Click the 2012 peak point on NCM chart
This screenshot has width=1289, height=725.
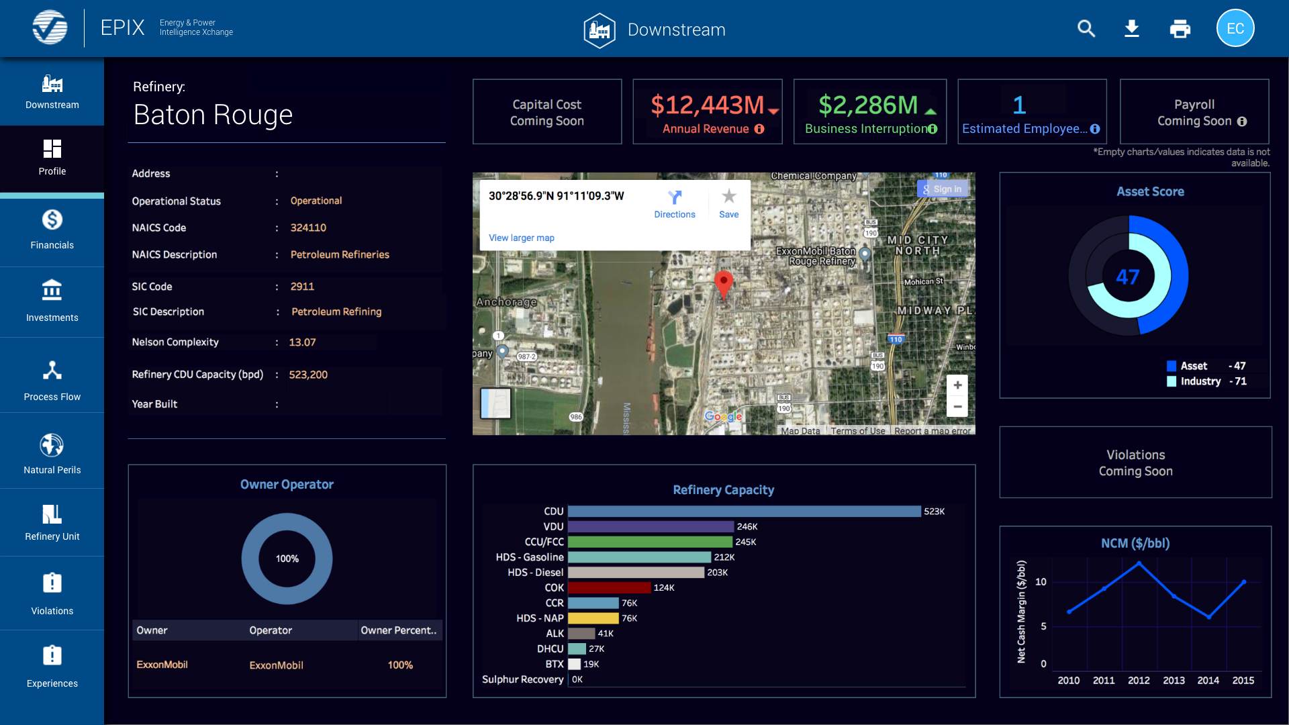[x=1139, y=563]
